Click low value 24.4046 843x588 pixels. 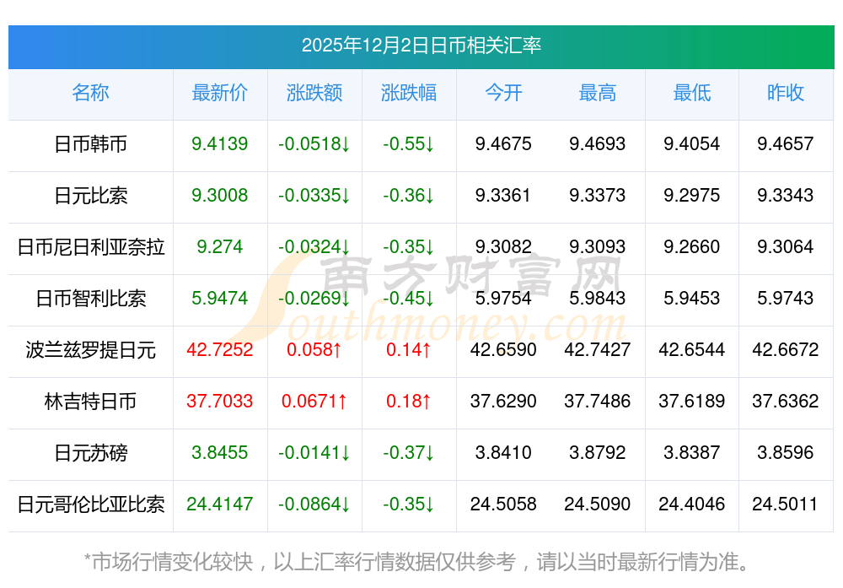point(692,504)
